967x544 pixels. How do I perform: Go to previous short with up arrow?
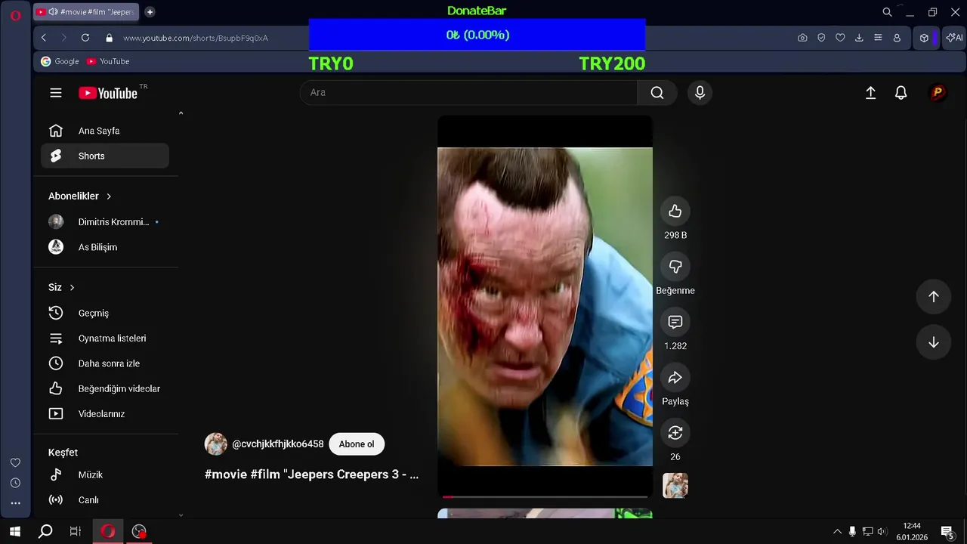[x=934, y=296]
